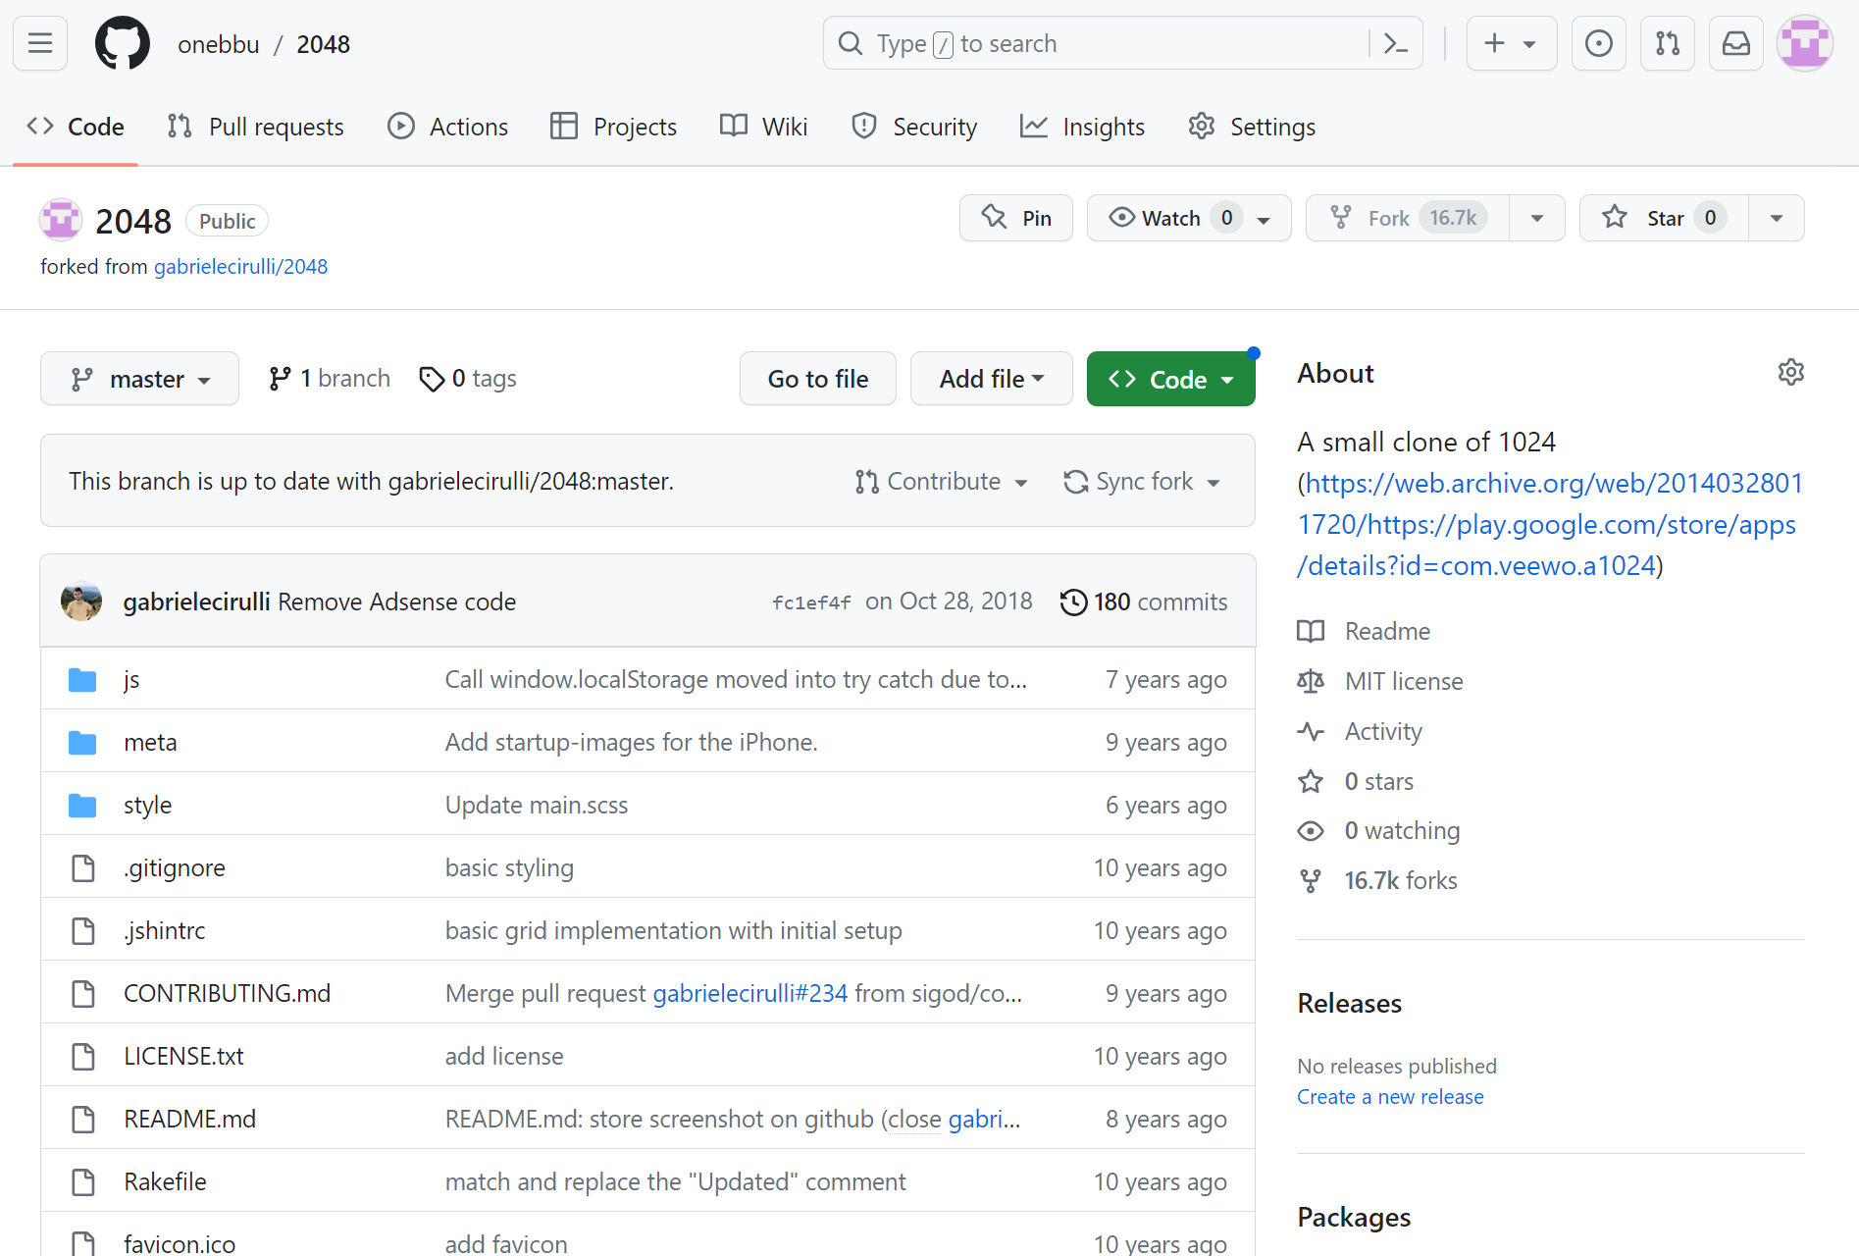Screen dimensions: 1859x1256
Task: Open the notifications inbox icon
Action: tap(1736, 43)
